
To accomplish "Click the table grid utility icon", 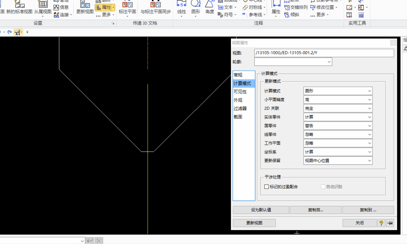I will 361,15.
